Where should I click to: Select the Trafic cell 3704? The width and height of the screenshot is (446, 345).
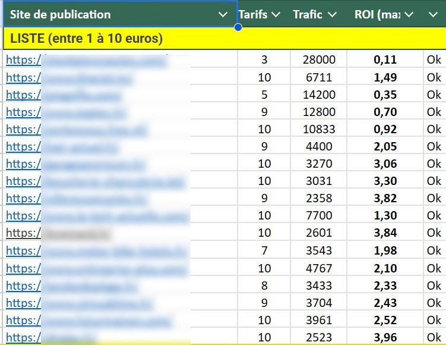click(x=319, y=303)
